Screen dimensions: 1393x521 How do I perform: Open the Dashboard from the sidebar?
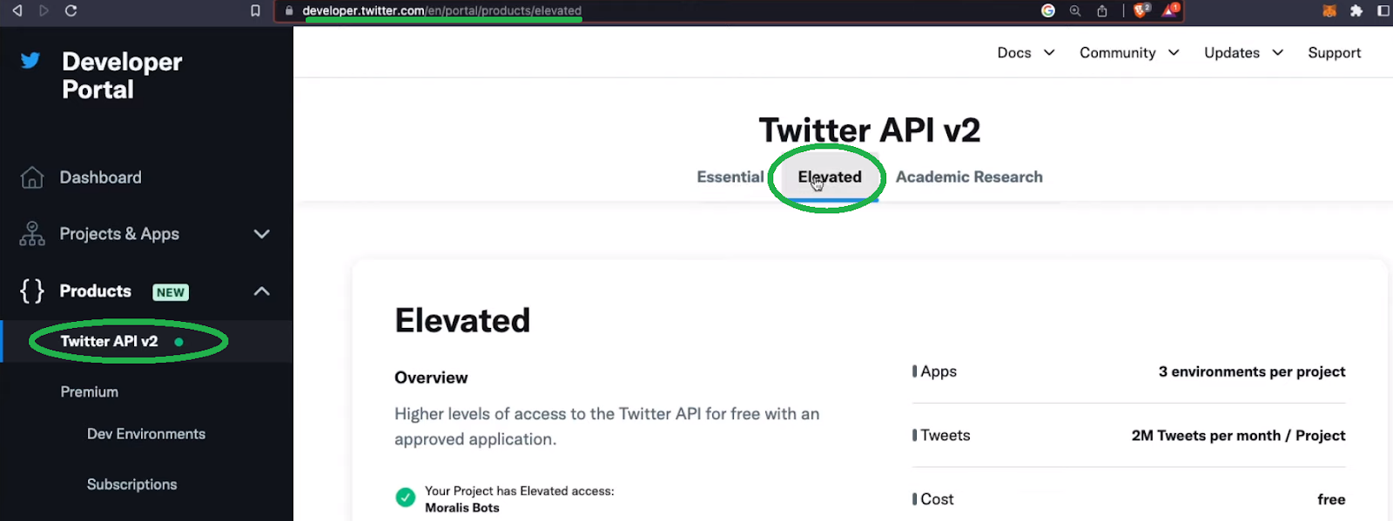click(x=100, y=177)
